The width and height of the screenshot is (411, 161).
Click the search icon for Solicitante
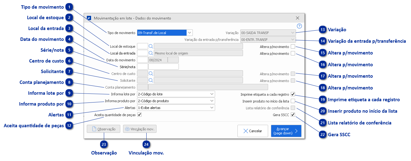[x=151, y=80]
